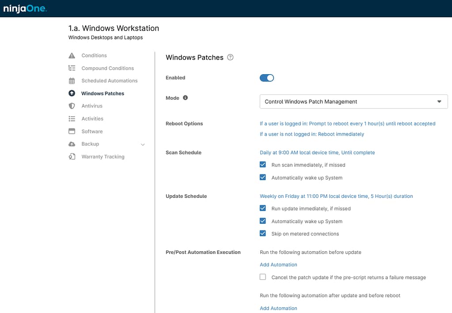452x313 pixels.
Task: Open Scheduled Automations via calendar icon
Action: pos(73,80)
